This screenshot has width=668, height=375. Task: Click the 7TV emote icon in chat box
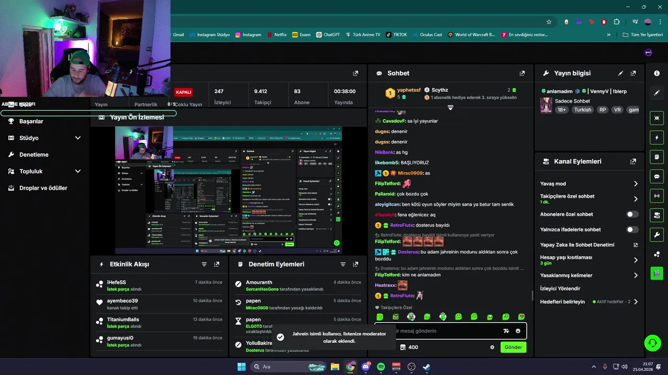(506, 331)
